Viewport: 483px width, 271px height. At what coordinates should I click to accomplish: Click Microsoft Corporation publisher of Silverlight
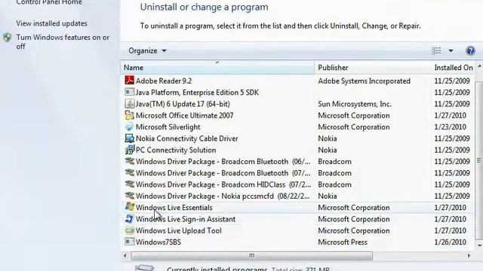(354, 127)
